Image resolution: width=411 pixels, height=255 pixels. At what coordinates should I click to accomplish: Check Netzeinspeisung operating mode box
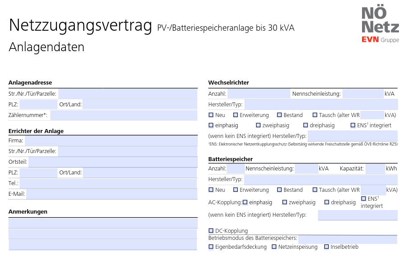[274, 247]
